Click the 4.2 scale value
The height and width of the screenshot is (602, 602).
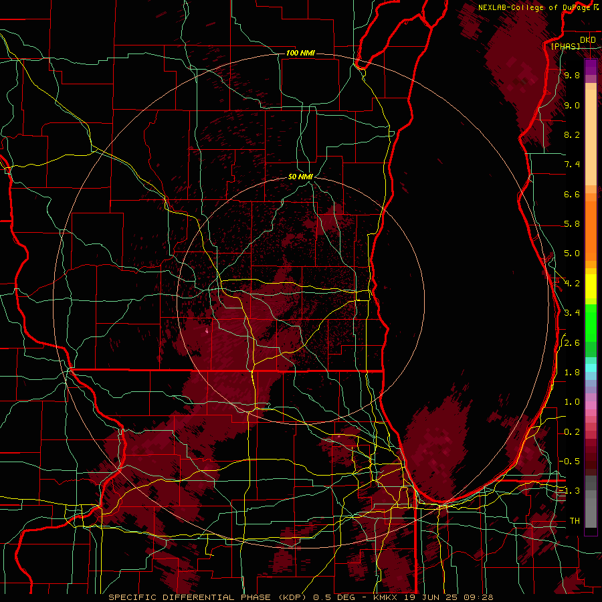[x=572, y=284]
